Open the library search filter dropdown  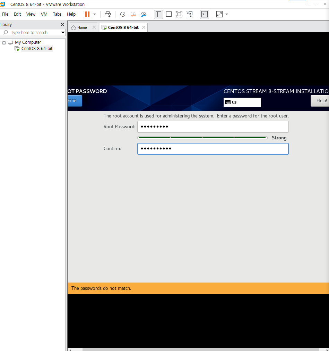(x=63, y=32)
